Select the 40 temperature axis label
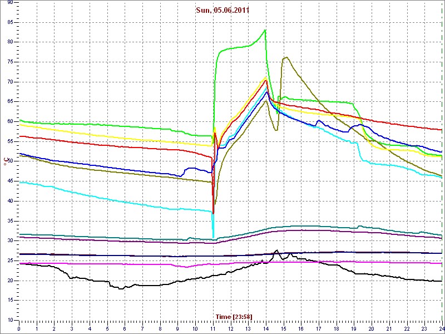The height and width of the screenshot is (334, 445). pyautogui.click(x=10, y=201)
